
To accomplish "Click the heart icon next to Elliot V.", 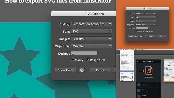I will [x=139, y=90].
